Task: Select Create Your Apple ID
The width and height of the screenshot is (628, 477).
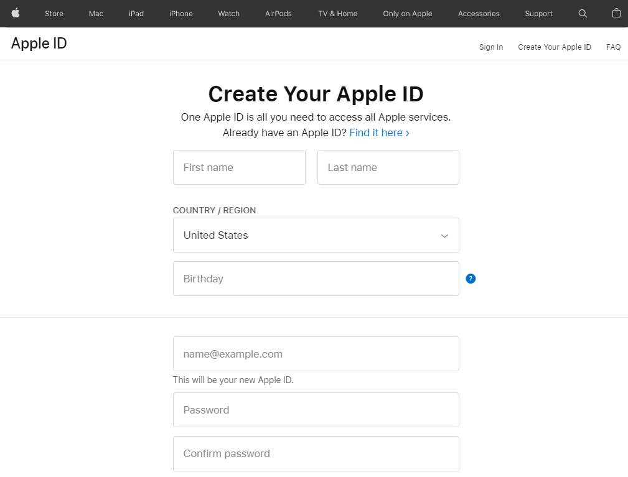Action: point(554,47)
